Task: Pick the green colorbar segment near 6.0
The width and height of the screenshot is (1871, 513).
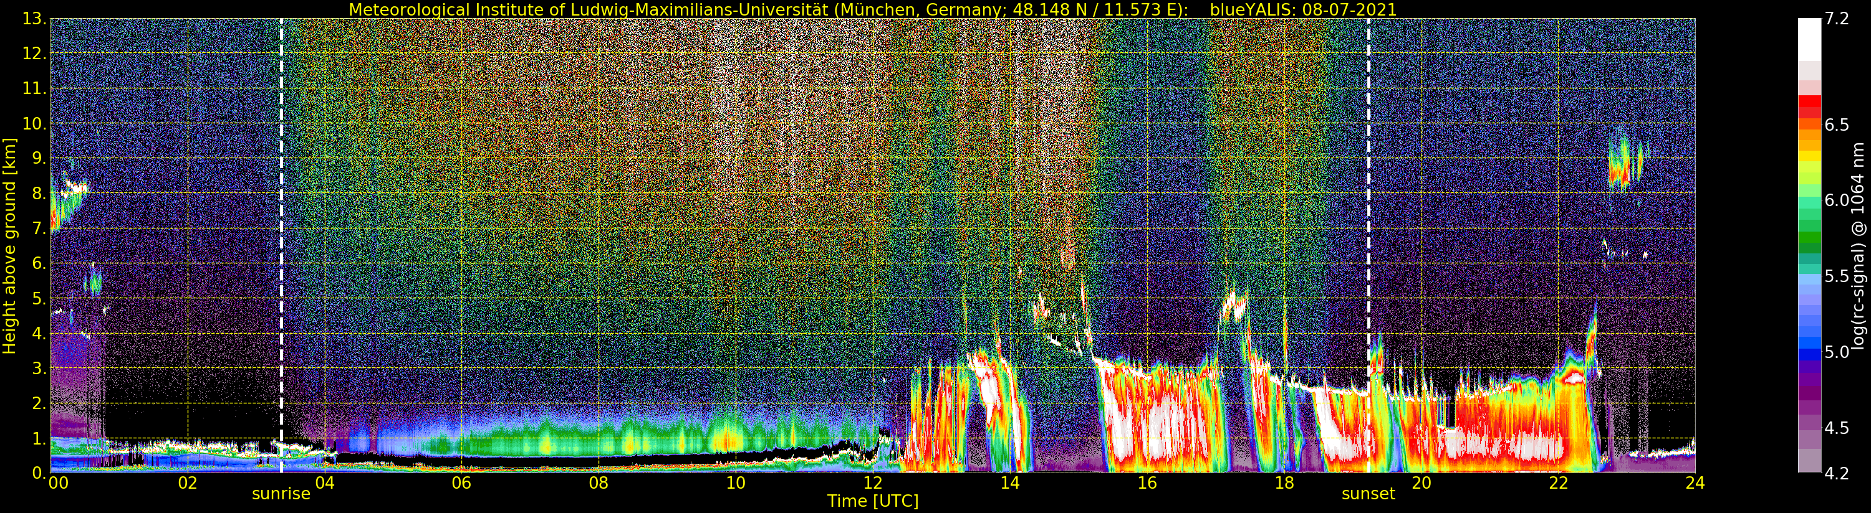Action: coord(1809,210)
